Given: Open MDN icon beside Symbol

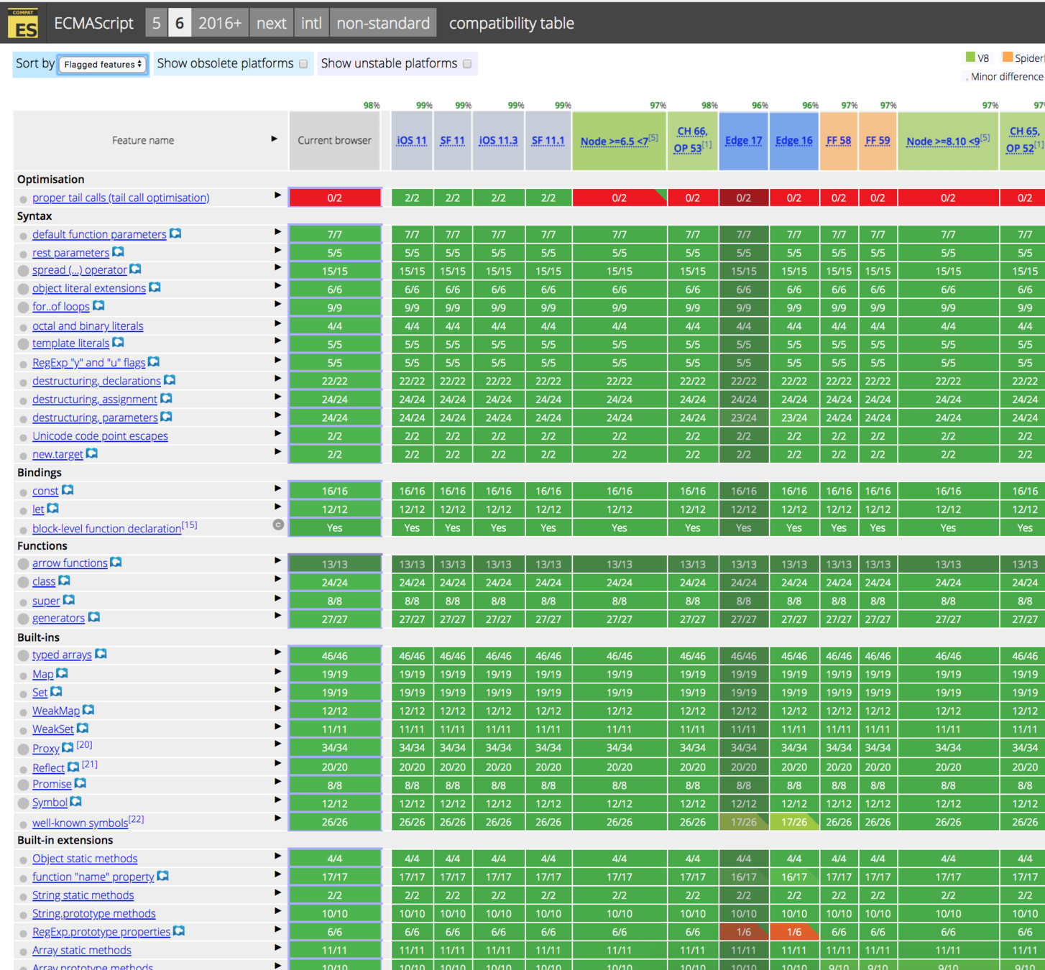Looking at the screenshot, I should 76,801.
